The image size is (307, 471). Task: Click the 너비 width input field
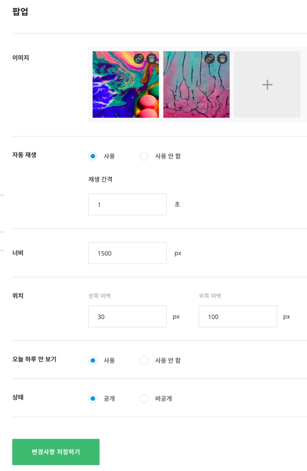127,253
